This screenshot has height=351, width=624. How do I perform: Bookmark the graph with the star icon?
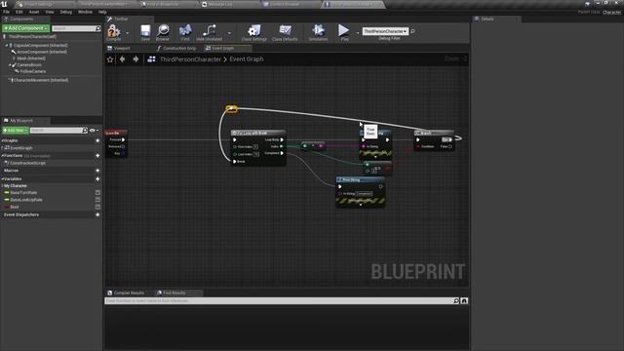tap(110, 59)
